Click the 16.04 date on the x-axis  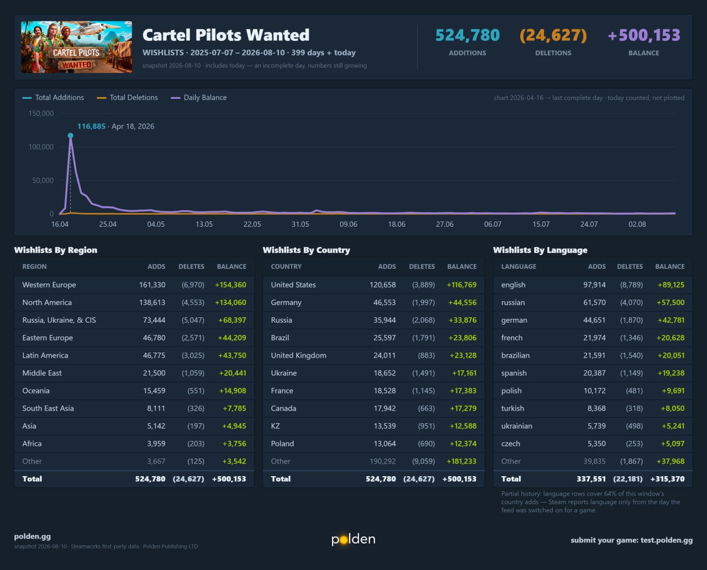coord(60,224)
